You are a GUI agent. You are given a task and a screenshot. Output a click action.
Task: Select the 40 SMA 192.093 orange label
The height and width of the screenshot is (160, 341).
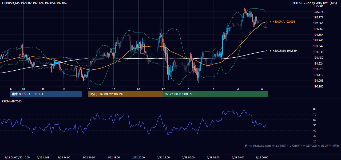point(282,22)
